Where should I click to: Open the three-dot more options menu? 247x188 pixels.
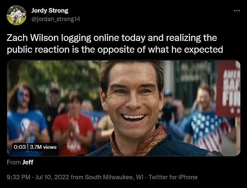[x=237, y=11]
